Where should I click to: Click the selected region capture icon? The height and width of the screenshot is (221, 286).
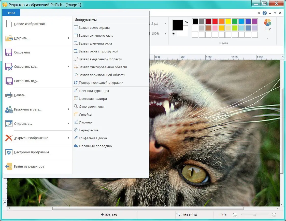(76, 59)
